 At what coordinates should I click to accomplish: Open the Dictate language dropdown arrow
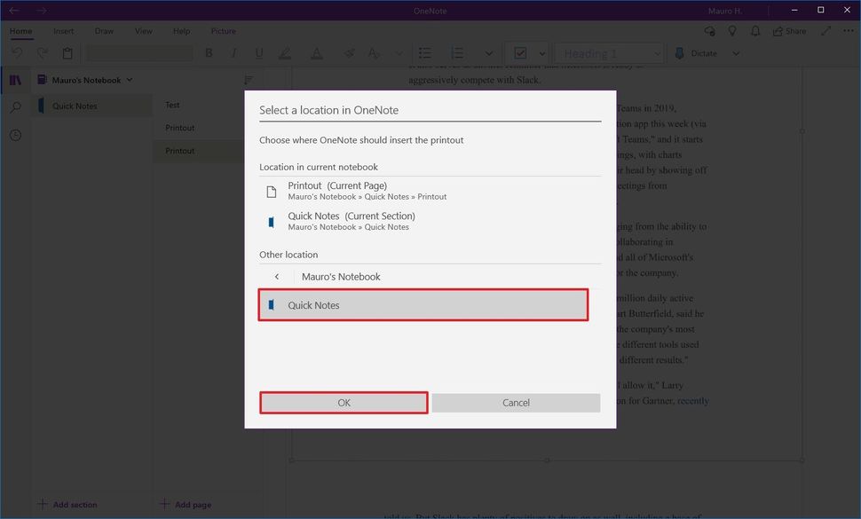(735, 53)
